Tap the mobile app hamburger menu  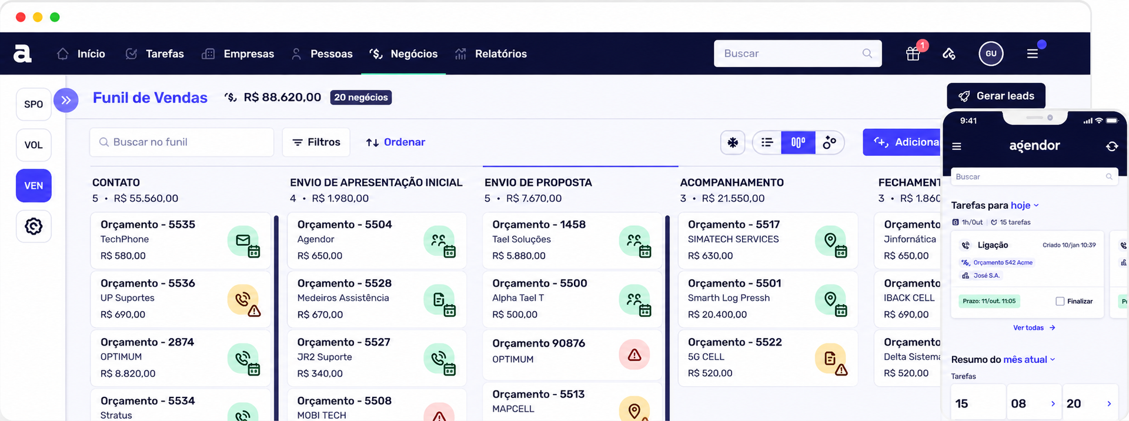click(957, 146)
